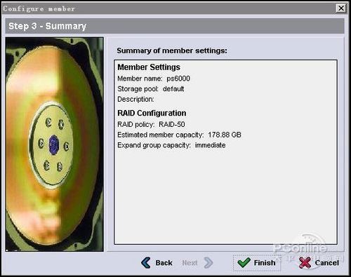Click the blue Back arrow icon
351x277 pixels.
(x=145, y=263)
